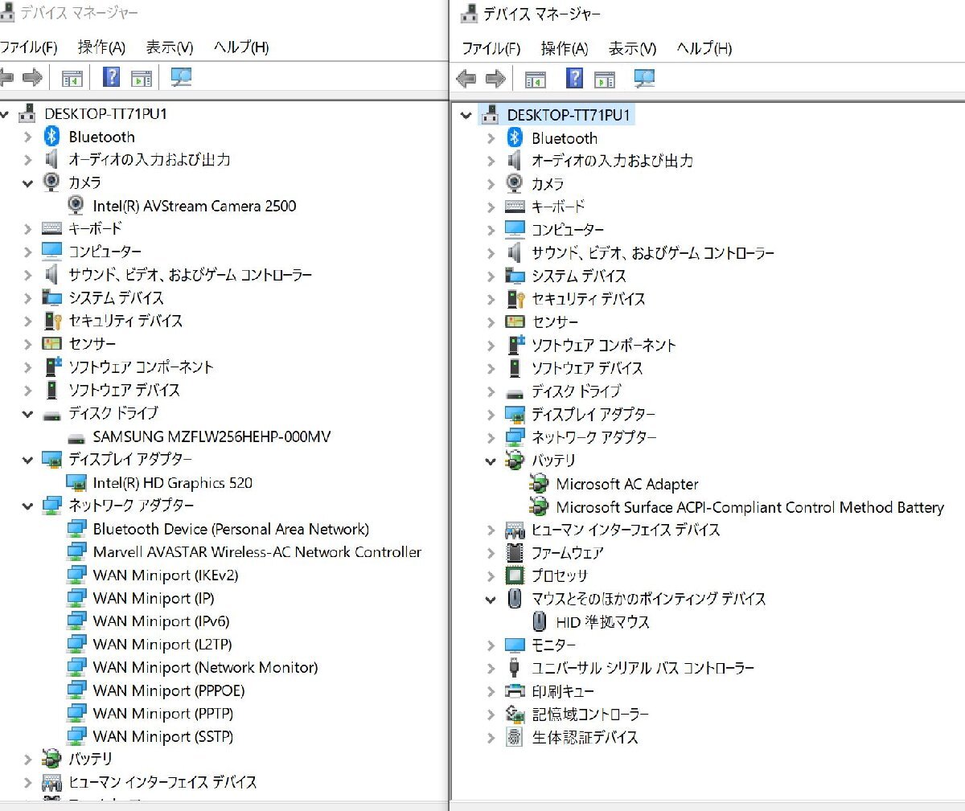
Task: Click SAMSUNG disk drive icon
Action: pos(76,438)
